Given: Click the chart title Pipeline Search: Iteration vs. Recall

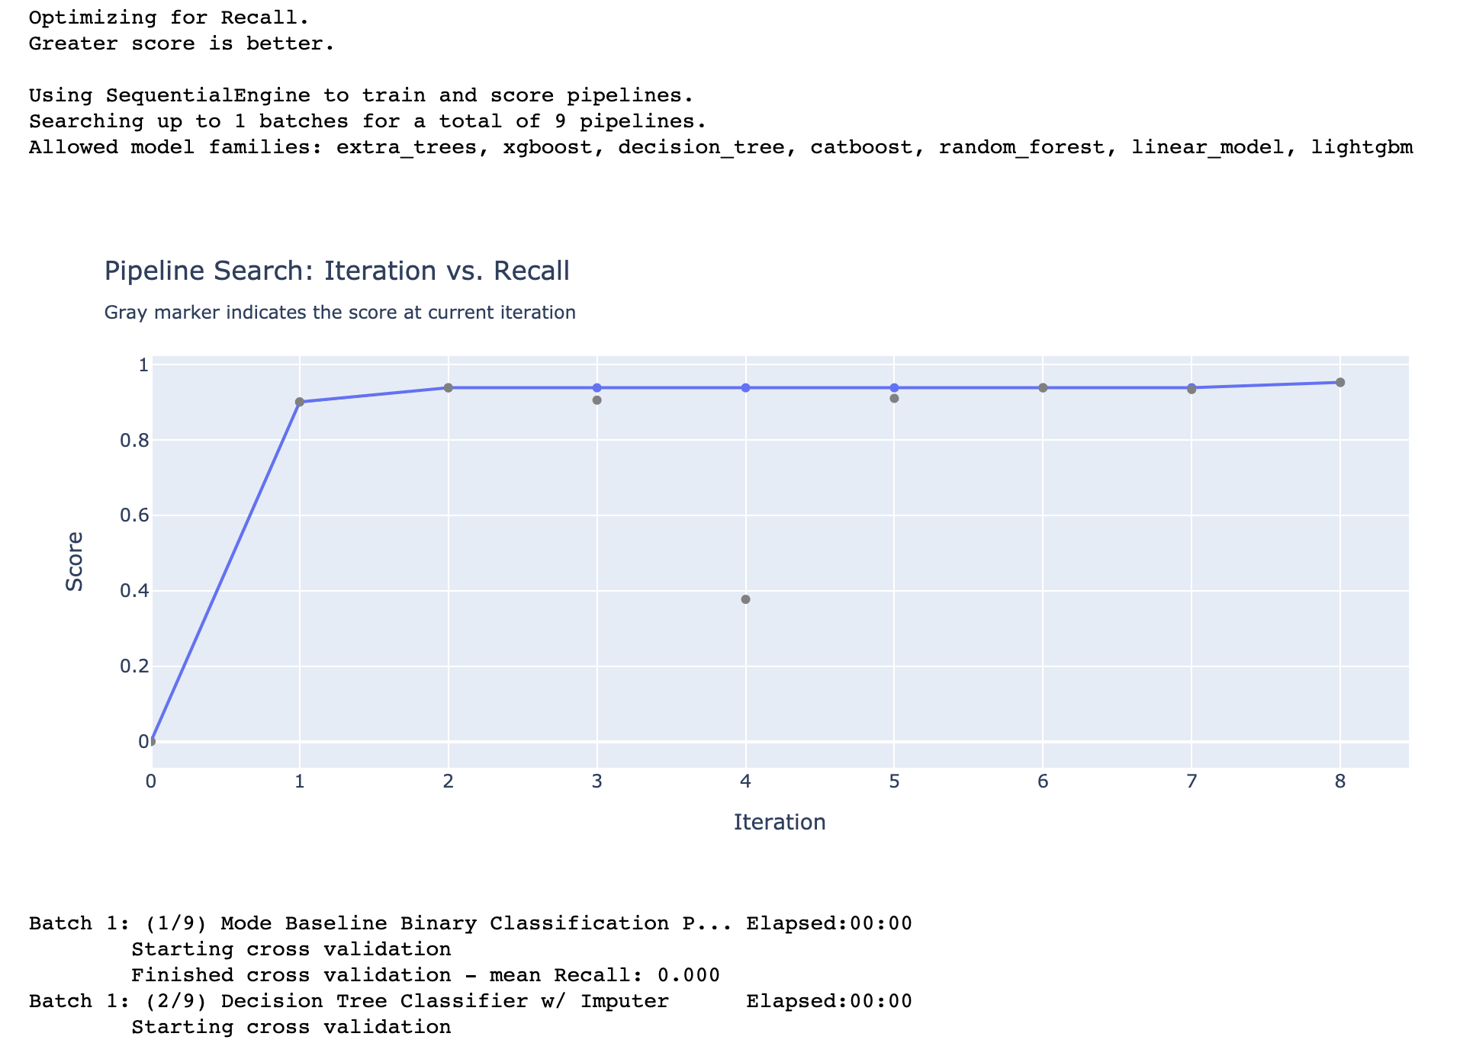Looking at the screenshot, I should pyautogui.click(x=336, y=271).
